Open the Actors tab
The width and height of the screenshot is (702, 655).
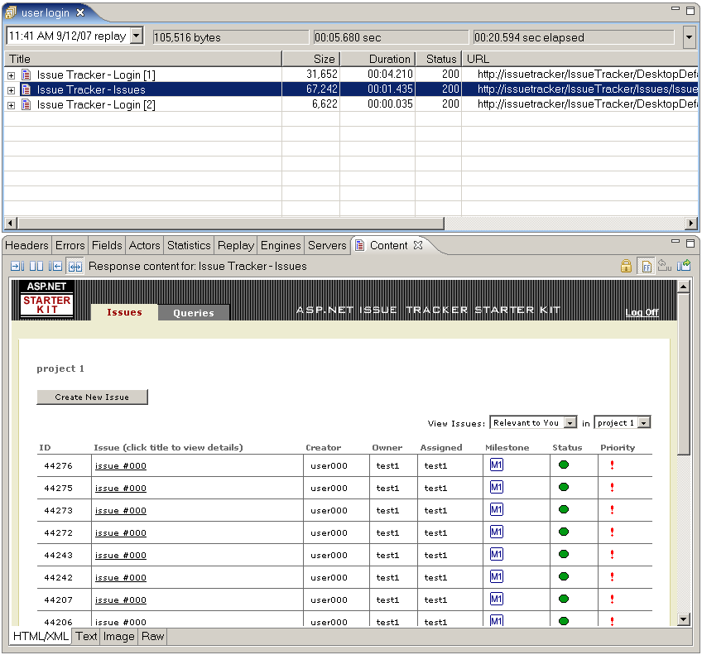(x=144, y=245)
